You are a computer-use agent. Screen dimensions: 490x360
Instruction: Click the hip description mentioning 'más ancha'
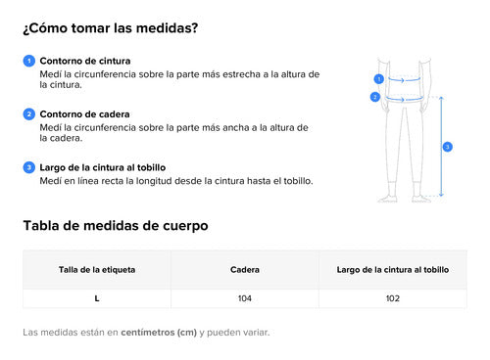tap(173, 133)
